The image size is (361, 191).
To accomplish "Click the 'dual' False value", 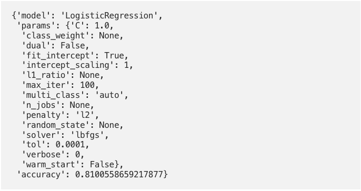I will (73, 46).
